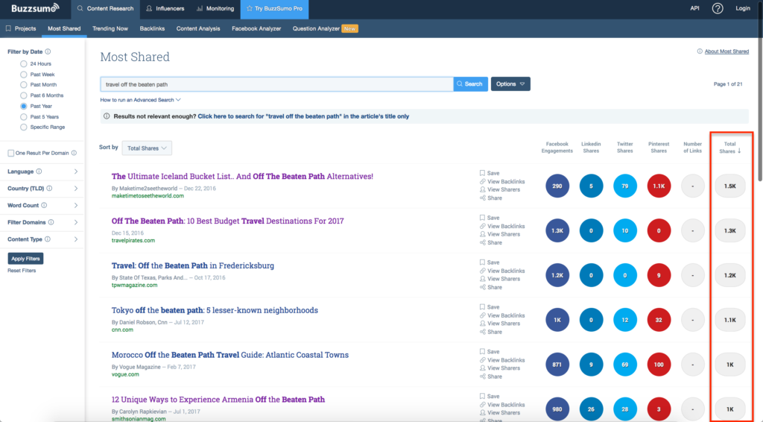Click the search query input field
This screenshot has width=763, height=422.
pos(277,84)
